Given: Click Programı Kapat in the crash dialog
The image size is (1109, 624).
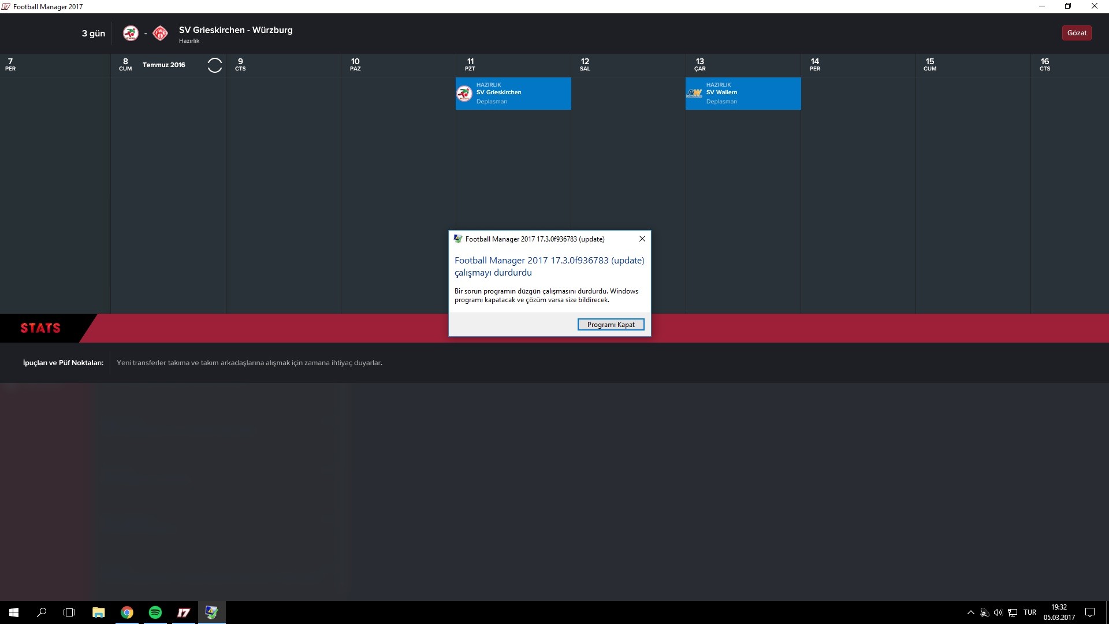Looking at the screenshot, I should pyautogui.click(x=611, y=325).
